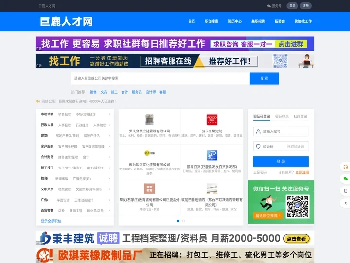
Task: Click the 邢台知众文化传播 yellow logo
Action: point(149,153)
